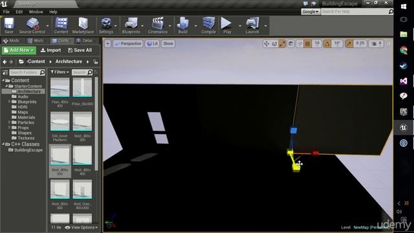The height and width of the screenshot is (233, 414).
Task: Open Visual Studio from the taskbar
Action: pos(404,81)
